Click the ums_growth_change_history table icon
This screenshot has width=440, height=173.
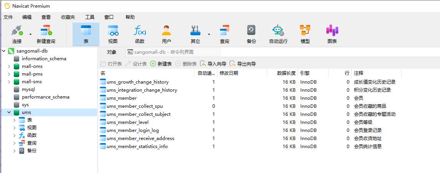(x=103, y=82)
